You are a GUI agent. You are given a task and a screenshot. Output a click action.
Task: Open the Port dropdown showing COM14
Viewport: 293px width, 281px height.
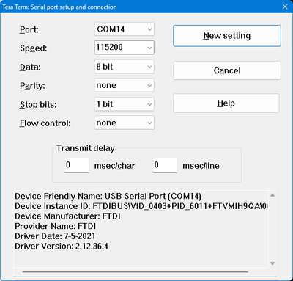click(x=124, y=29)
